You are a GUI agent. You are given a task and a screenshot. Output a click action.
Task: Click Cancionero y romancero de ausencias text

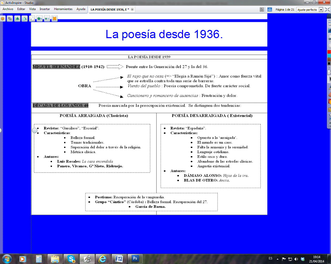163,96
